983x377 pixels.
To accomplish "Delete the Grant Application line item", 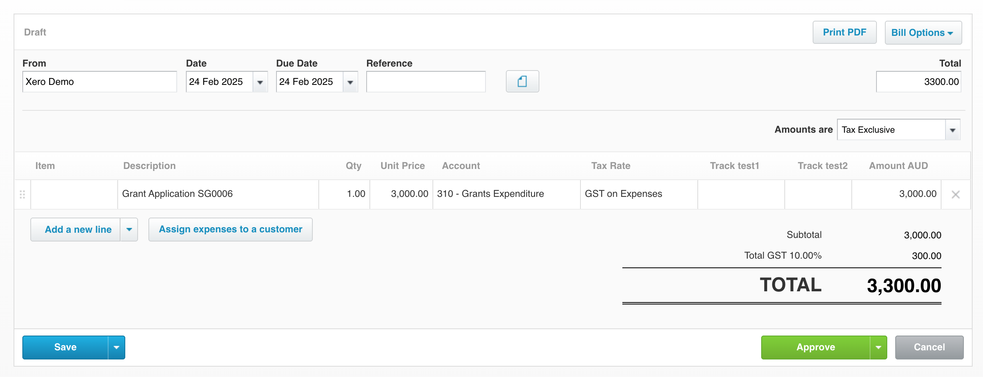I will pyautogui.click(x=955, y=194).
